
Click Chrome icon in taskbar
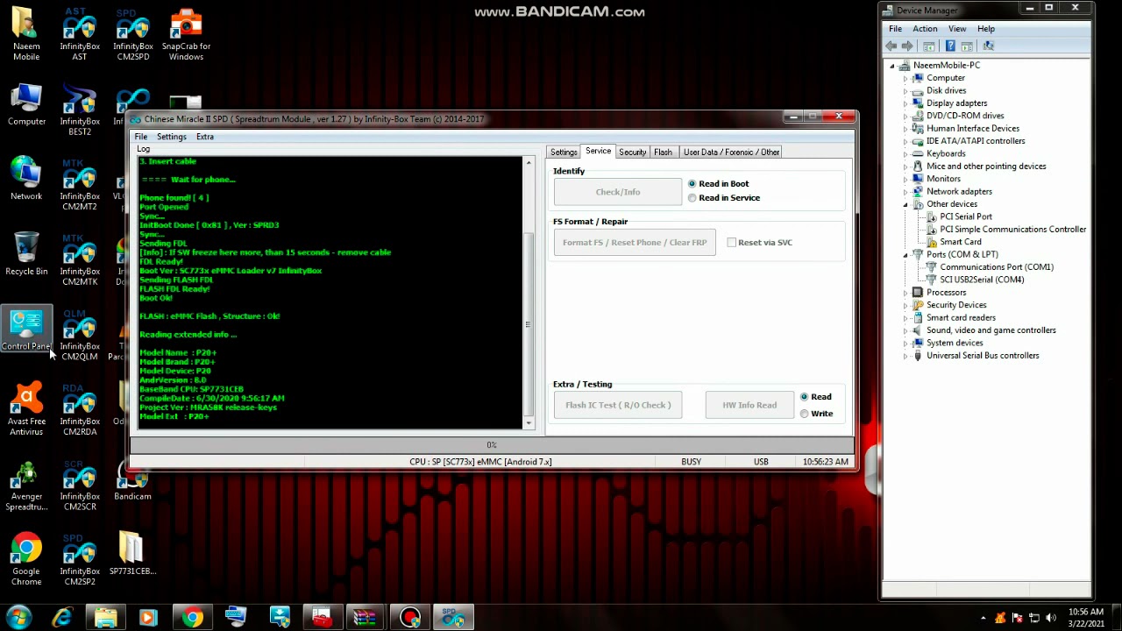[x=192, y=618]
